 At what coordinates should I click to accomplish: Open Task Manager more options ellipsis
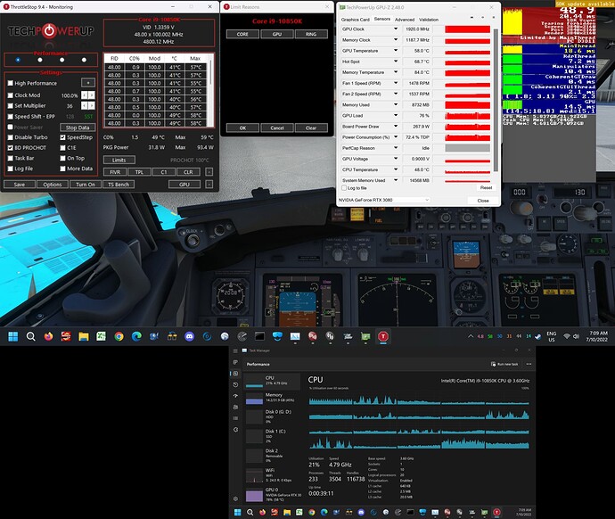click(x=529, y=364)
